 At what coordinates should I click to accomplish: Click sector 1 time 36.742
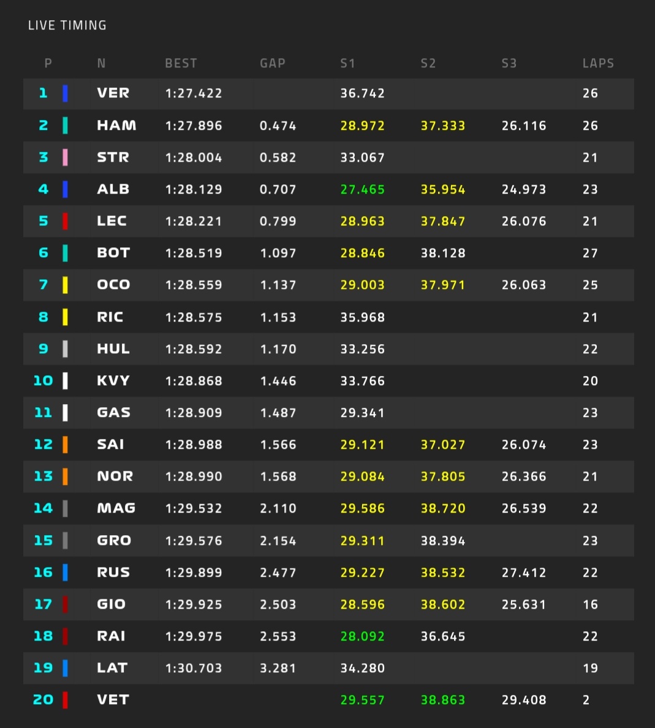coord(362,93)
